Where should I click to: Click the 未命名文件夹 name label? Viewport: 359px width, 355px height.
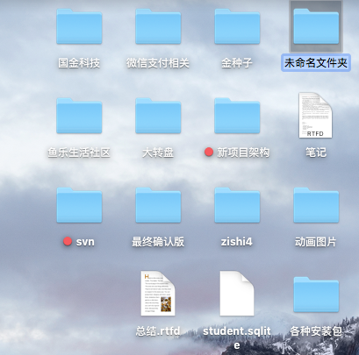point(316,62)
